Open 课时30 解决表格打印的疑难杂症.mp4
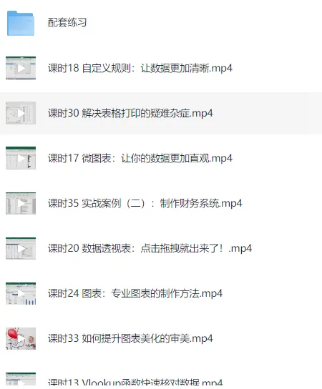 coord(130,113)
